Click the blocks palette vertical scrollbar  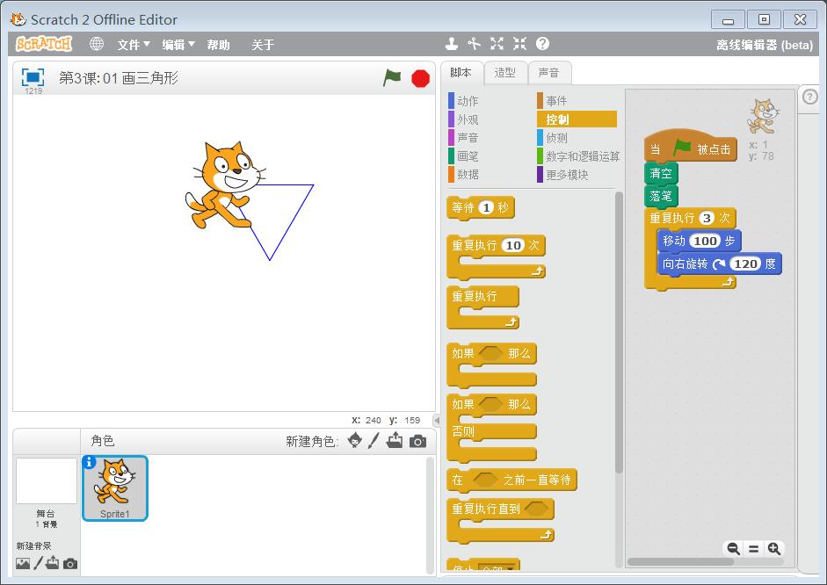[x=620, y=333]
